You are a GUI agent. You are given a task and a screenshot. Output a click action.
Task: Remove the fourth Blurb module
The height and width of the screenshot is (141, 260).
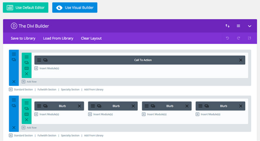point(240,106)
